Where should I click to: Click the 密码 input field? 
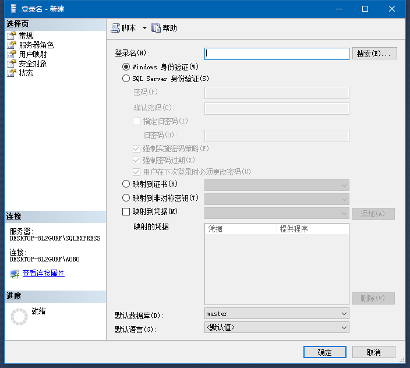click(277, 93)
